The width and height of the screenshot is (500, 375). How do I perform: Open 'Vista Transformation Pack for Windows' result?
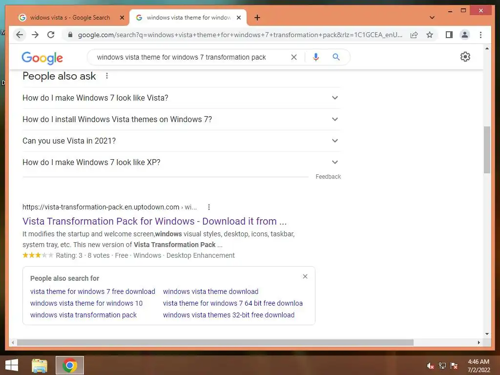coord(154,221)
